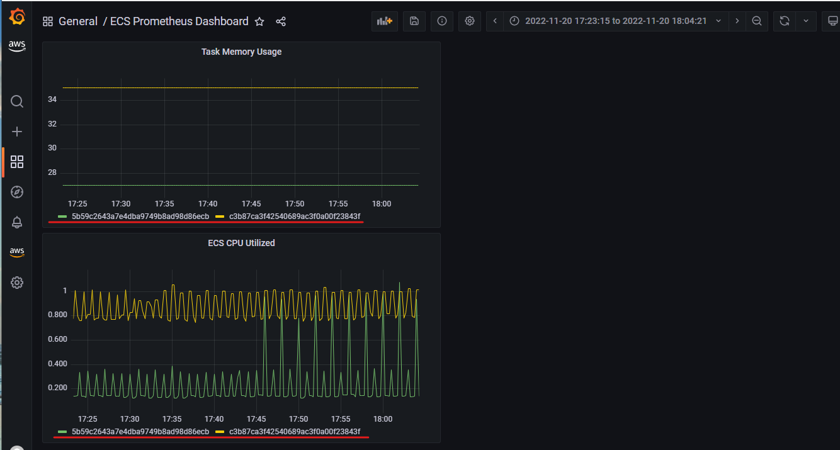Toggle 5b59c264 series in Task Memory Usage legend
This screenshot has width=840, height=450.
click(x=140, y=216)
